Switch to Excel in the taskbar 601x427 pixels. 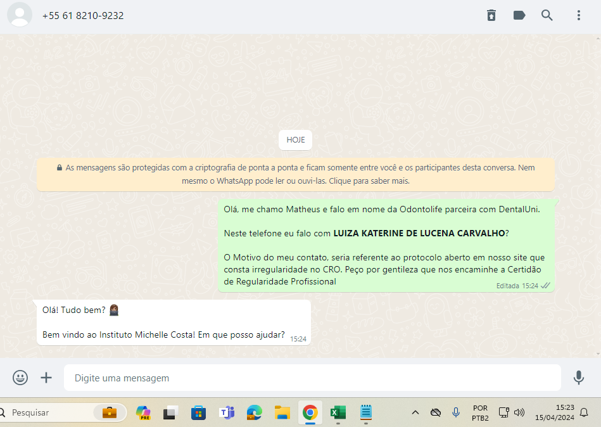pyautogui.click(x=338, y=412)
